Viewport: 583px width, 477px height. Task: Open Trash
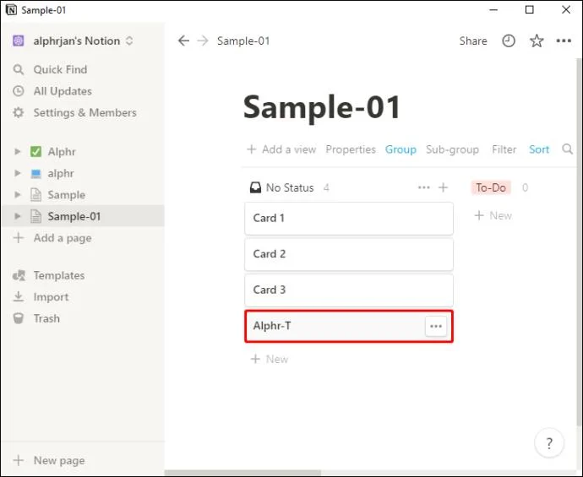click(46, 318)
